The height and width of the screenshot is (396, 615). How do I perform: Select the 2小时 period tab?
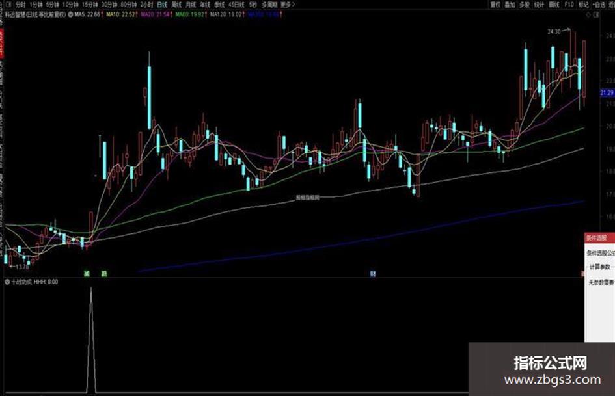146,5
